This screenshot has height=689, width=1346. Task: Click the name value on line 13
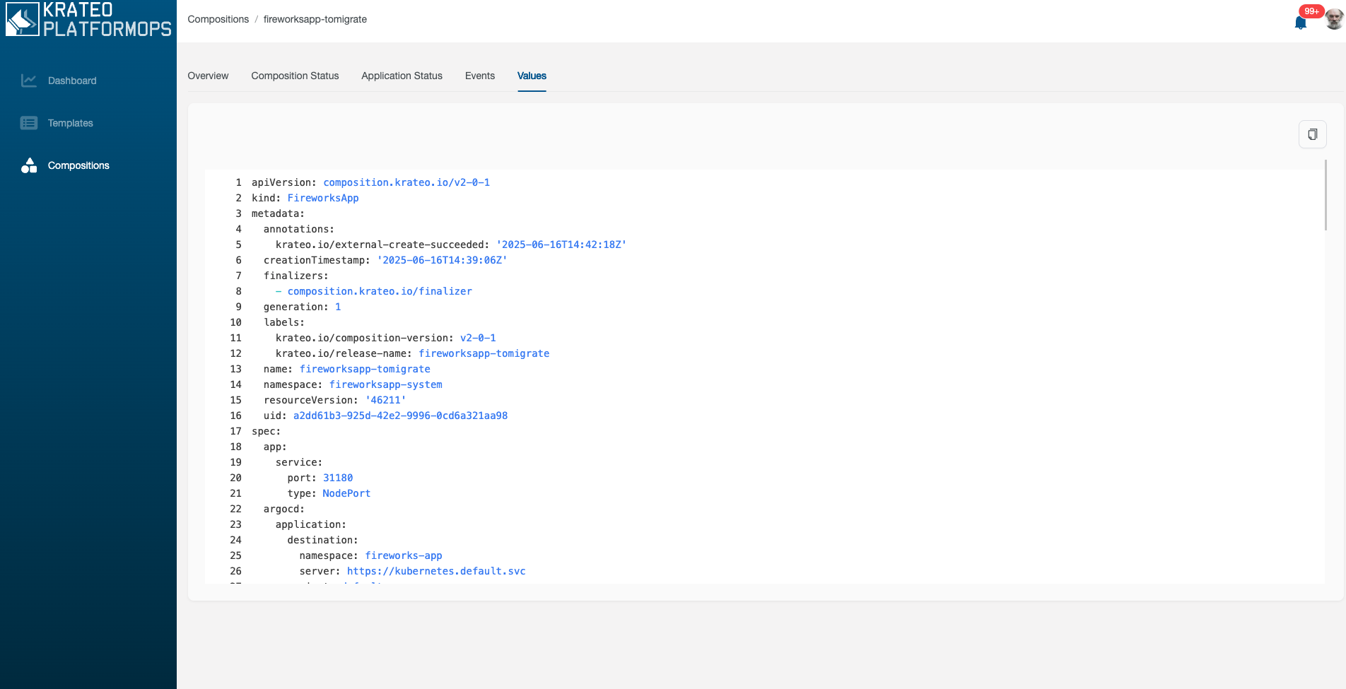pos(365,369)
